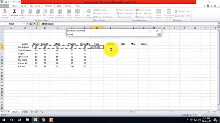Open the Name Box dropdown arrow
The image size is (220, 123).
pyautogui.click(x=24, y=24)
